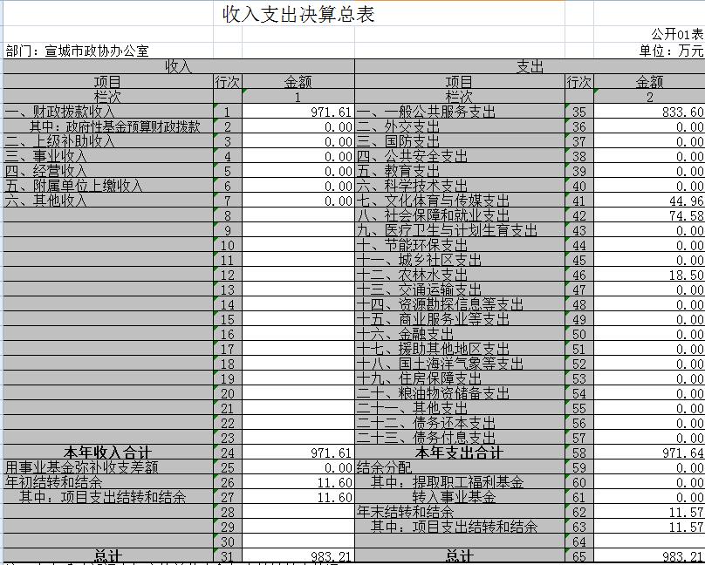
Task: Select the 公开01表 label cell
Action: point(676,34)
